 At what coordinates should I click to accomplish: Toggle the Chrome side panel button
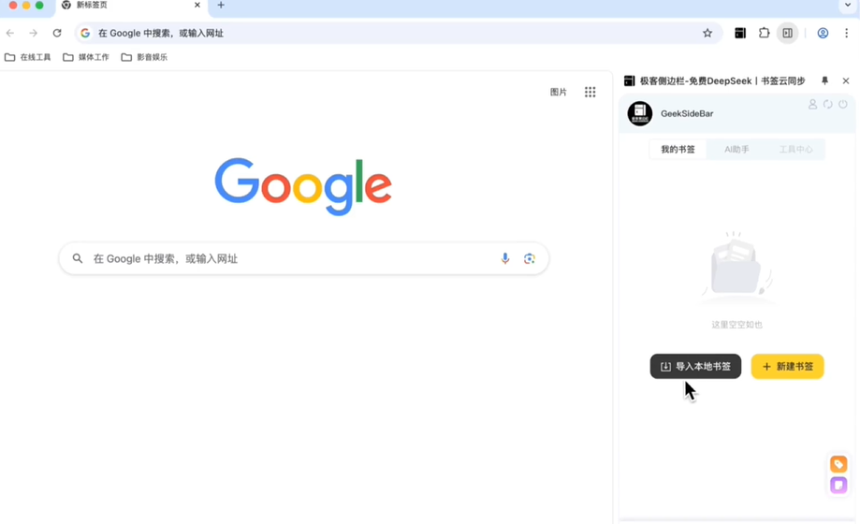point(788,33)
